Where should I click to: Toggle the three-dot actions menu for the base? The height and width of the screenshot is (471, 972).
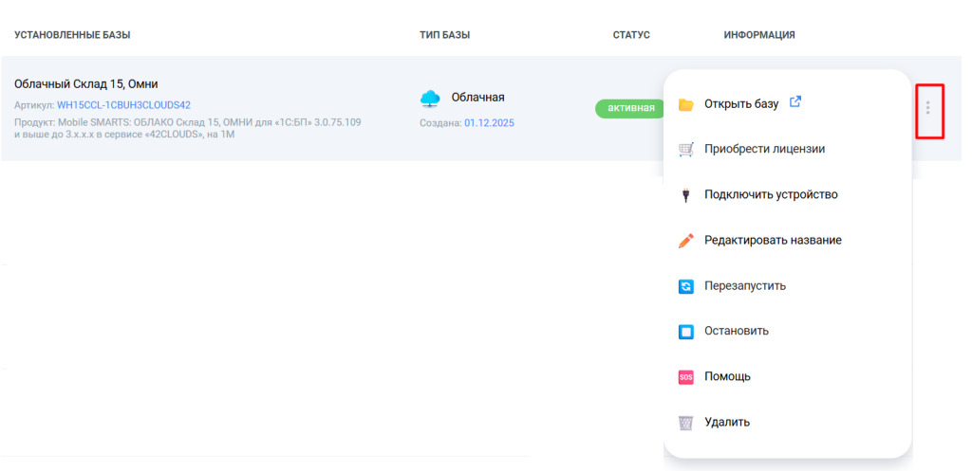[x=927, y=109]
